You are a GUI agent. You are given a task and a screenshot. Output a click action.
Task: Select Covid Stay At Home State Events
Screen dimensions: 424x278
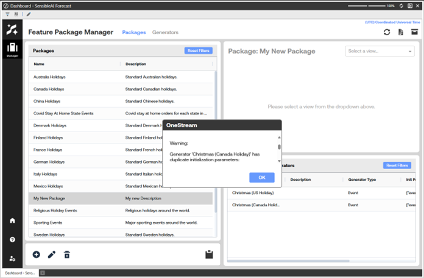pyautogui.click(x=121, y=113)
